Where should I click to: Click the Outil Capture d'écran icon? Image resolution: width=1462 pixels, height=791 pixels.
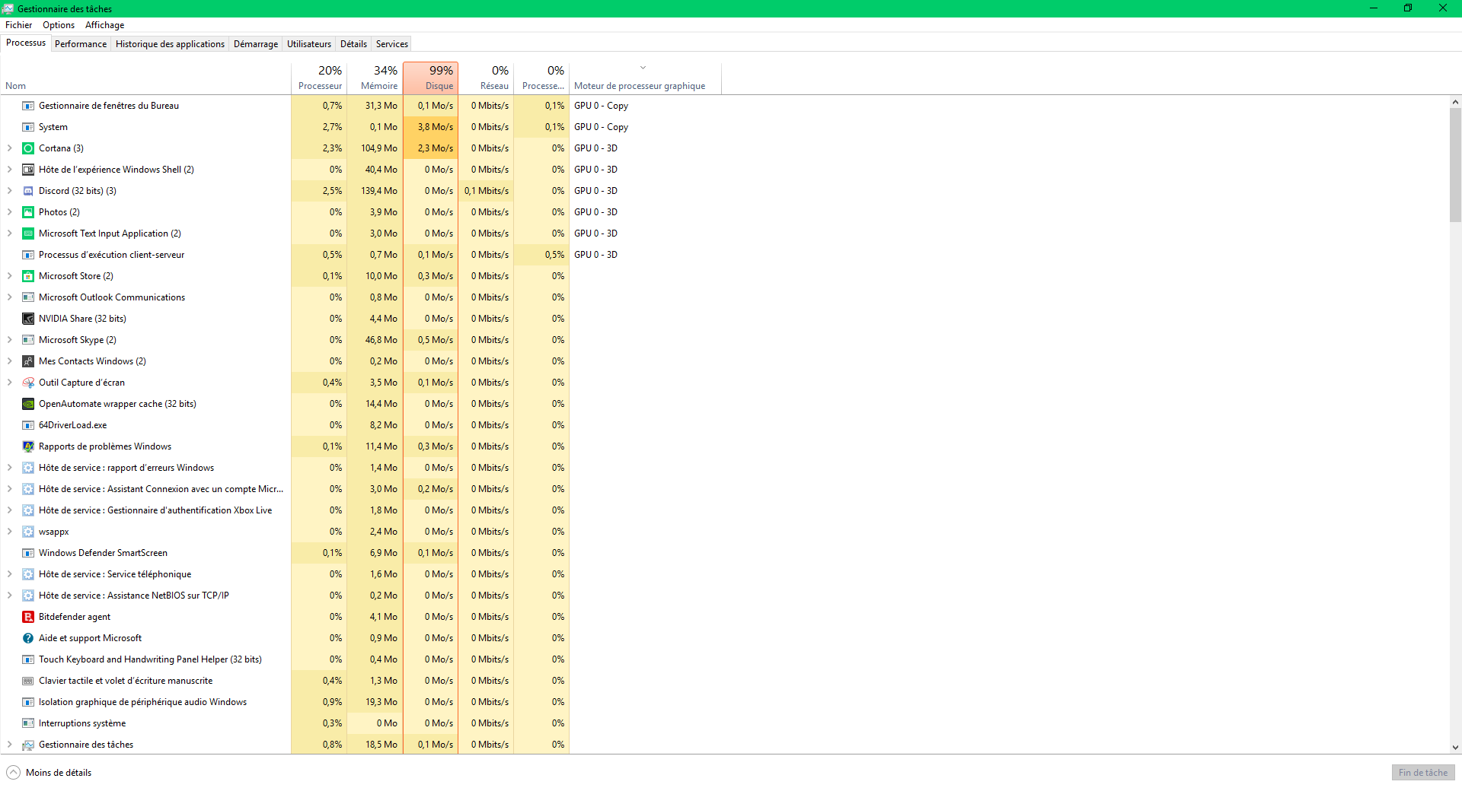pos(28,383)
